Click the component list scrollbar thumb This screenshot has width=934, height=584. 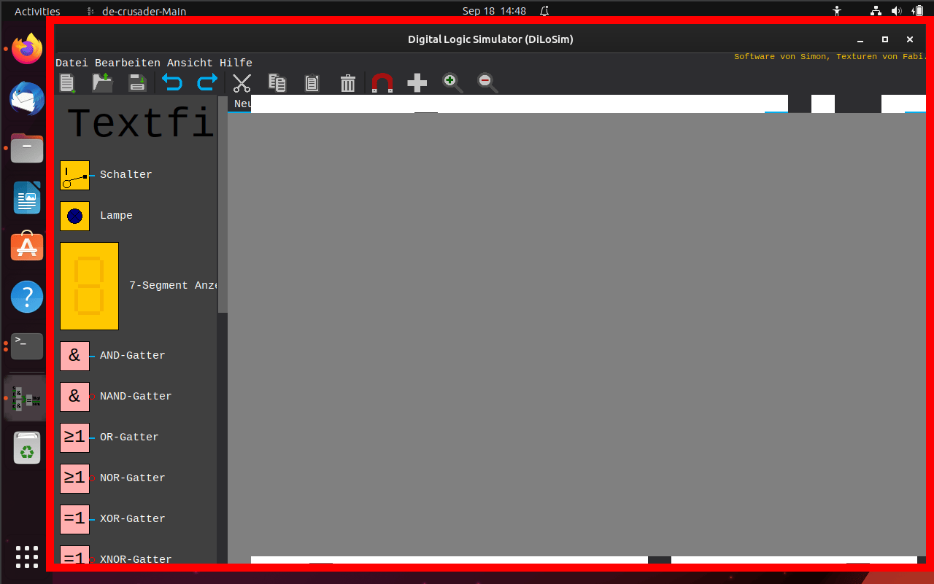tap(223, 204)
